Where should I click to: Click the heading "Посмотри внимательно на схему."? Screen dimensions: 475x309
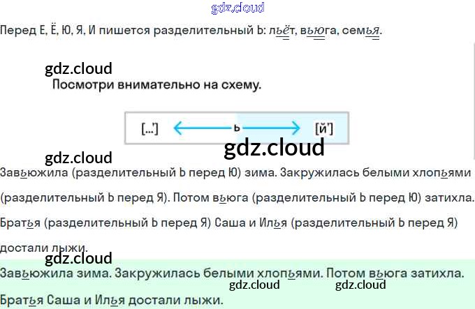[x=157, y=86]
